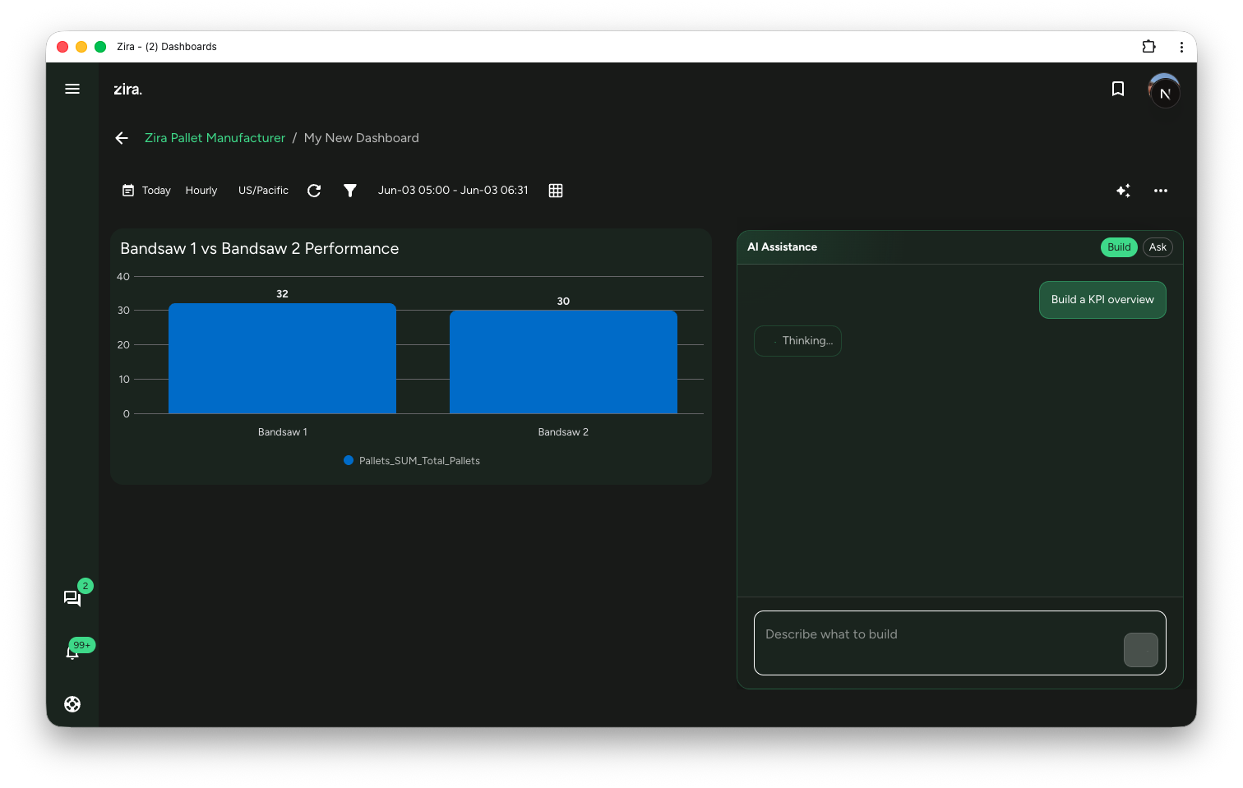Open the browser kebab menu
The height and width of the screenshot is (788, 1243).
1181,47
